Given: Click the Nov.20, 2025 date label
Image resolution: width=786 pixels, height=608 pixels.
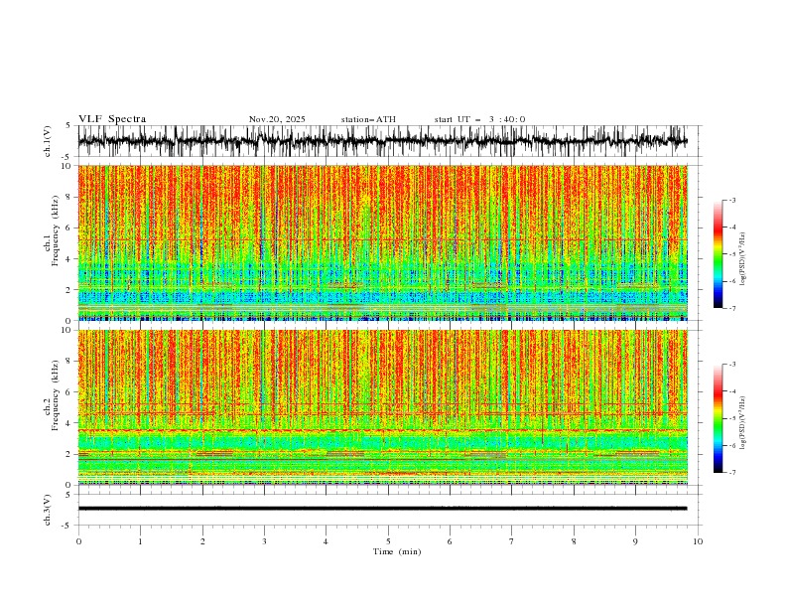Looking at the screenshot, I should 277,119.
